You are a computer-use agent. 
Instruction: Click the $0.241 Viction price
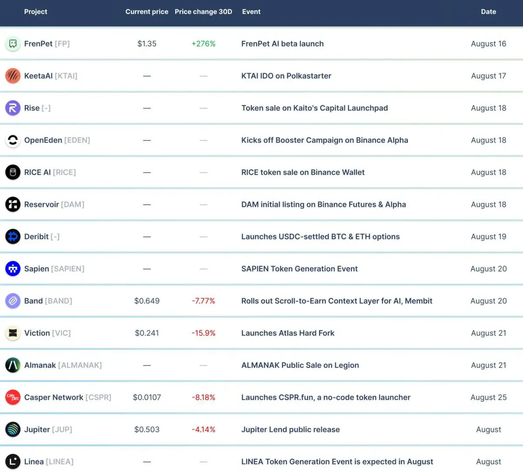(147, 333)
